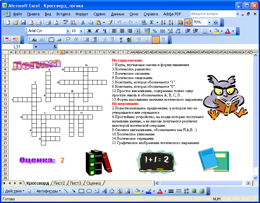Toggle underline formatting (Ч button)
Image resolution: width=260 pixels, height=203 pixels.
pos(104,31)
